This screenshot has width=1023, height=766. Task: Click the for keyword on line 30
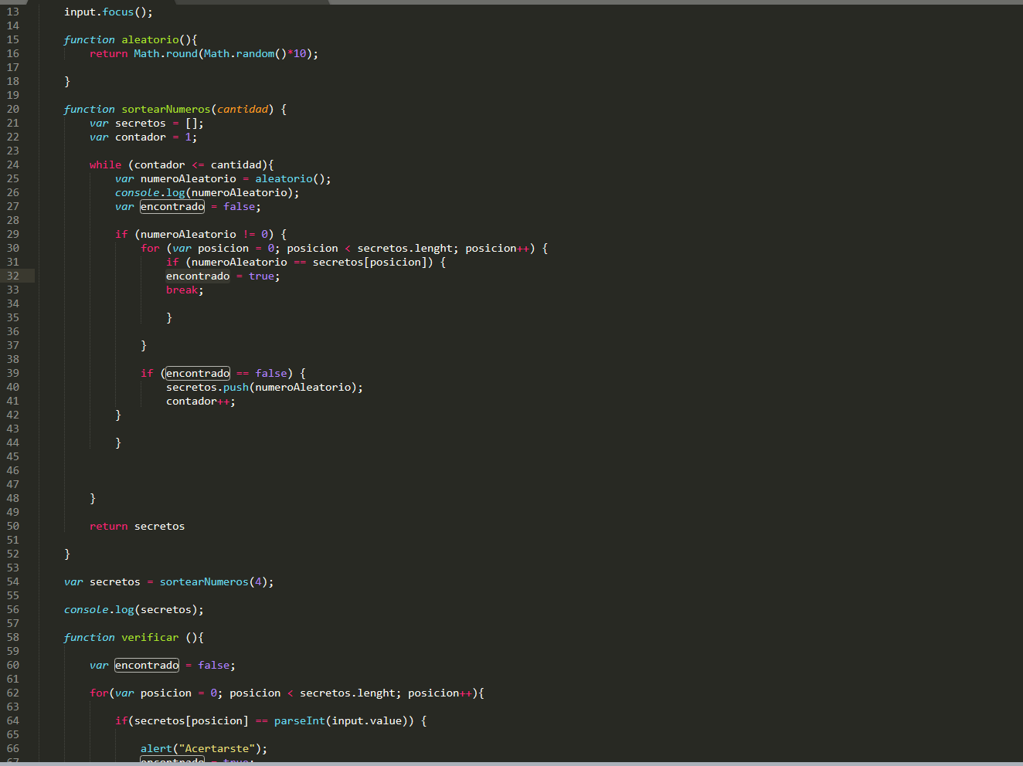click(x=150, y=248)
